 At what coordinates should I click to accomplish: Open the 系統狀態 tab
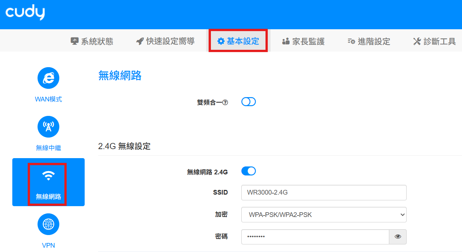[x=92, y=41]
